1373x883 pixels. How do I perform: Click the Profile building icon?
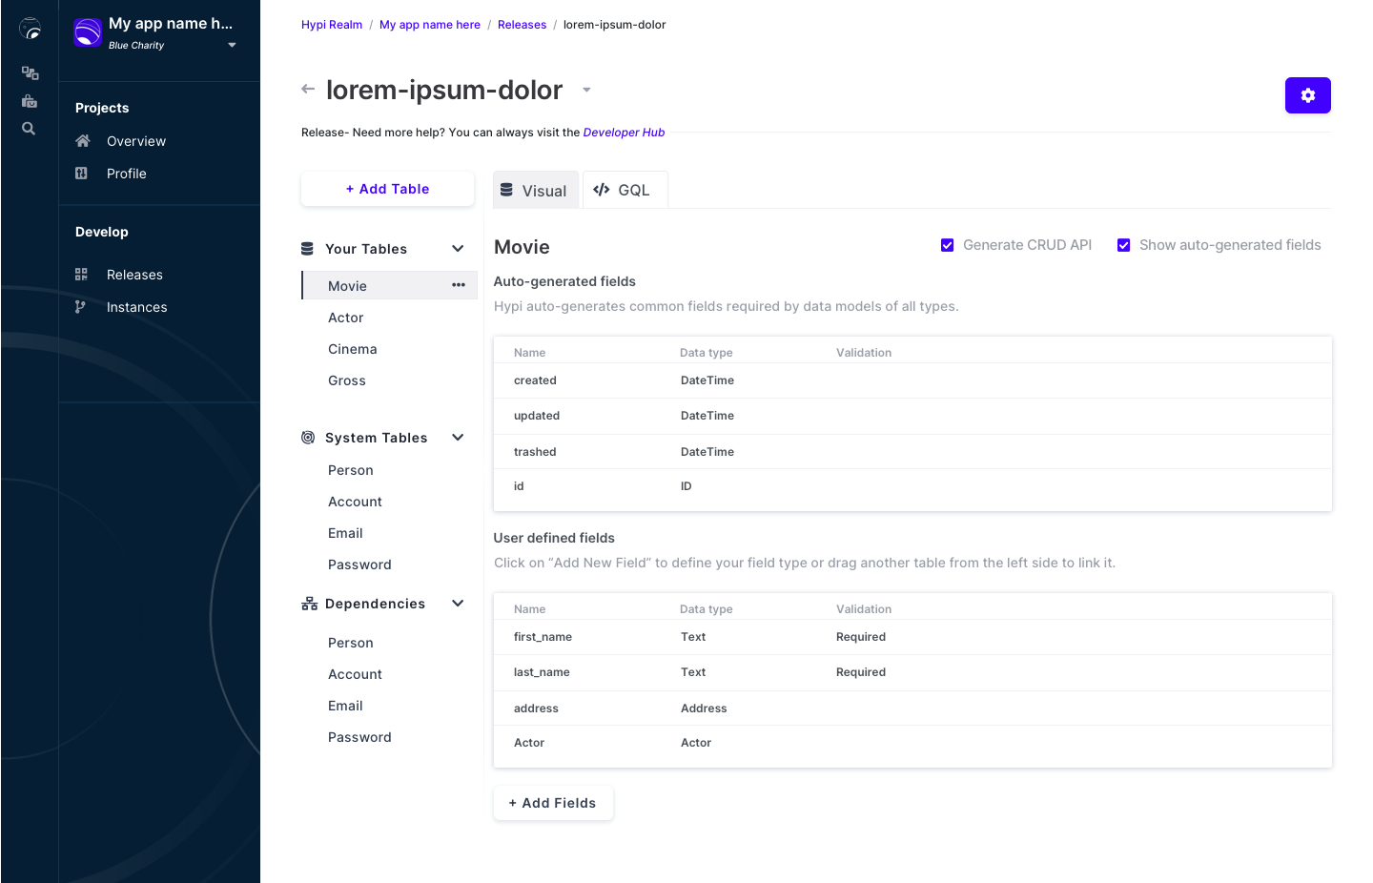[81, 174]
